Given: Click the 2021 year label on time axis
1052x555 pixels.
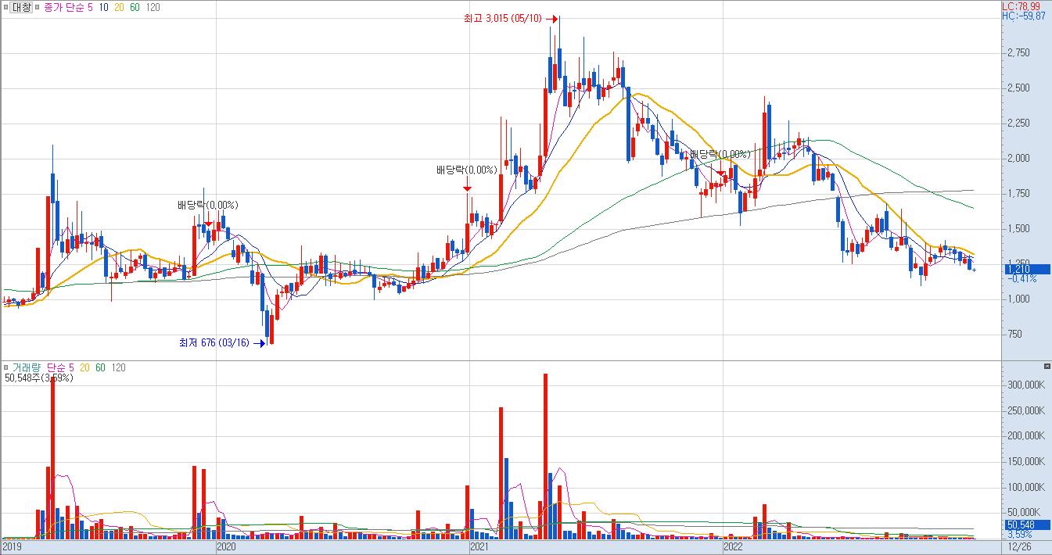Looking at the screenshot, I should (479, 547).
